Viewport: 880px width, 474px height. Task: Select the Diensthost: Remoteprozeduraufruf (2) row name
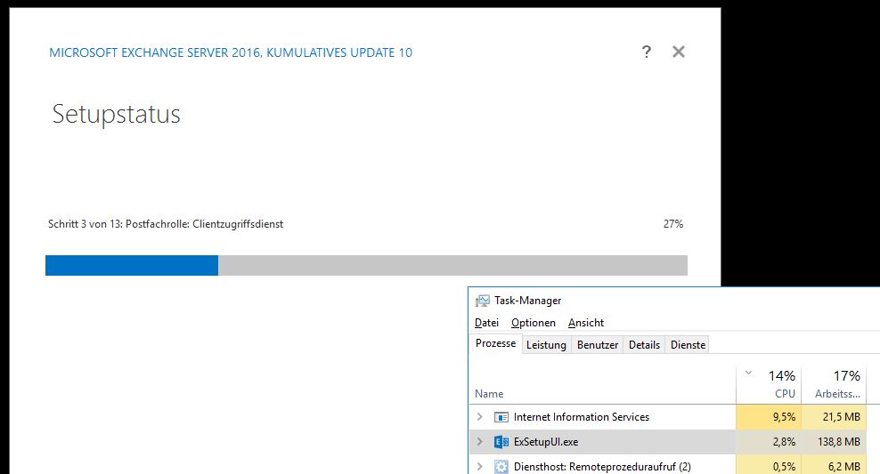tap(602, 466)
